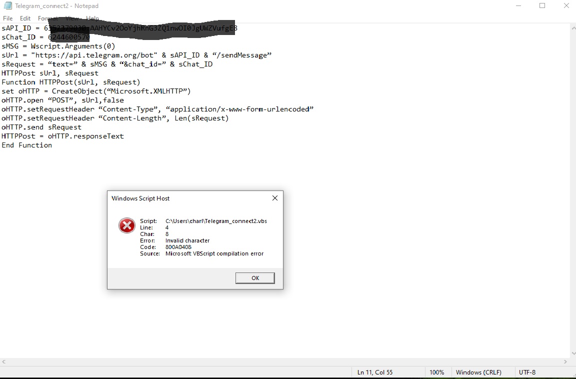Click the horizontal scrollbar right arrow

coord(565,361)
